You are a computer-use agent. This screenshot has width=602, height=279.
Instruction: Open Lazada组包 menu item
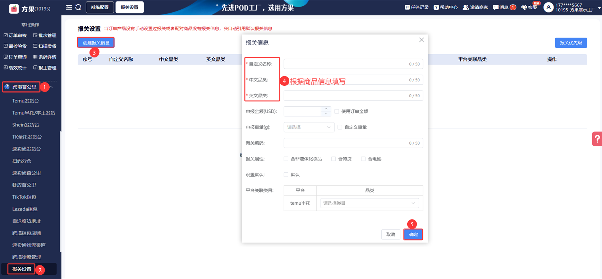pyautogui.click(x=25, y=209)
